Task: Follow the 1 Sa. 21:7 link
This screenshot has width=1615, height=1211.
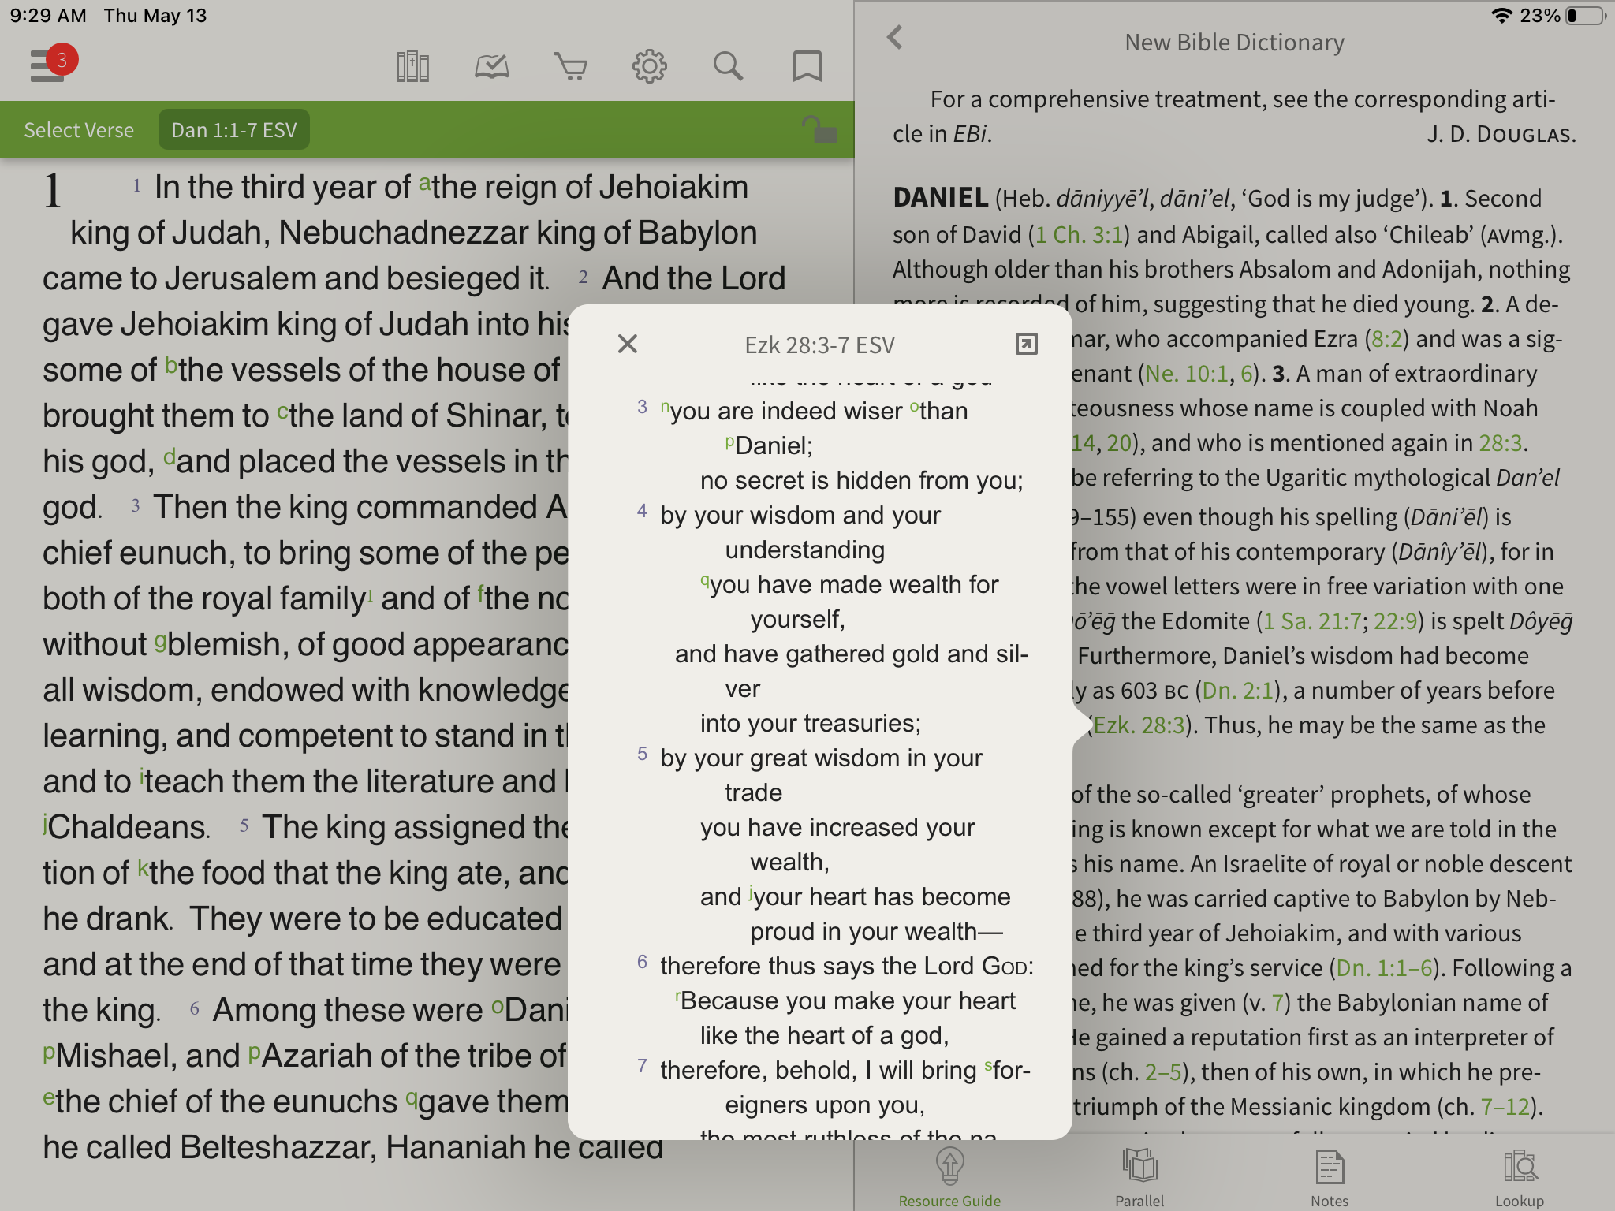Action: coord(1312,621)
